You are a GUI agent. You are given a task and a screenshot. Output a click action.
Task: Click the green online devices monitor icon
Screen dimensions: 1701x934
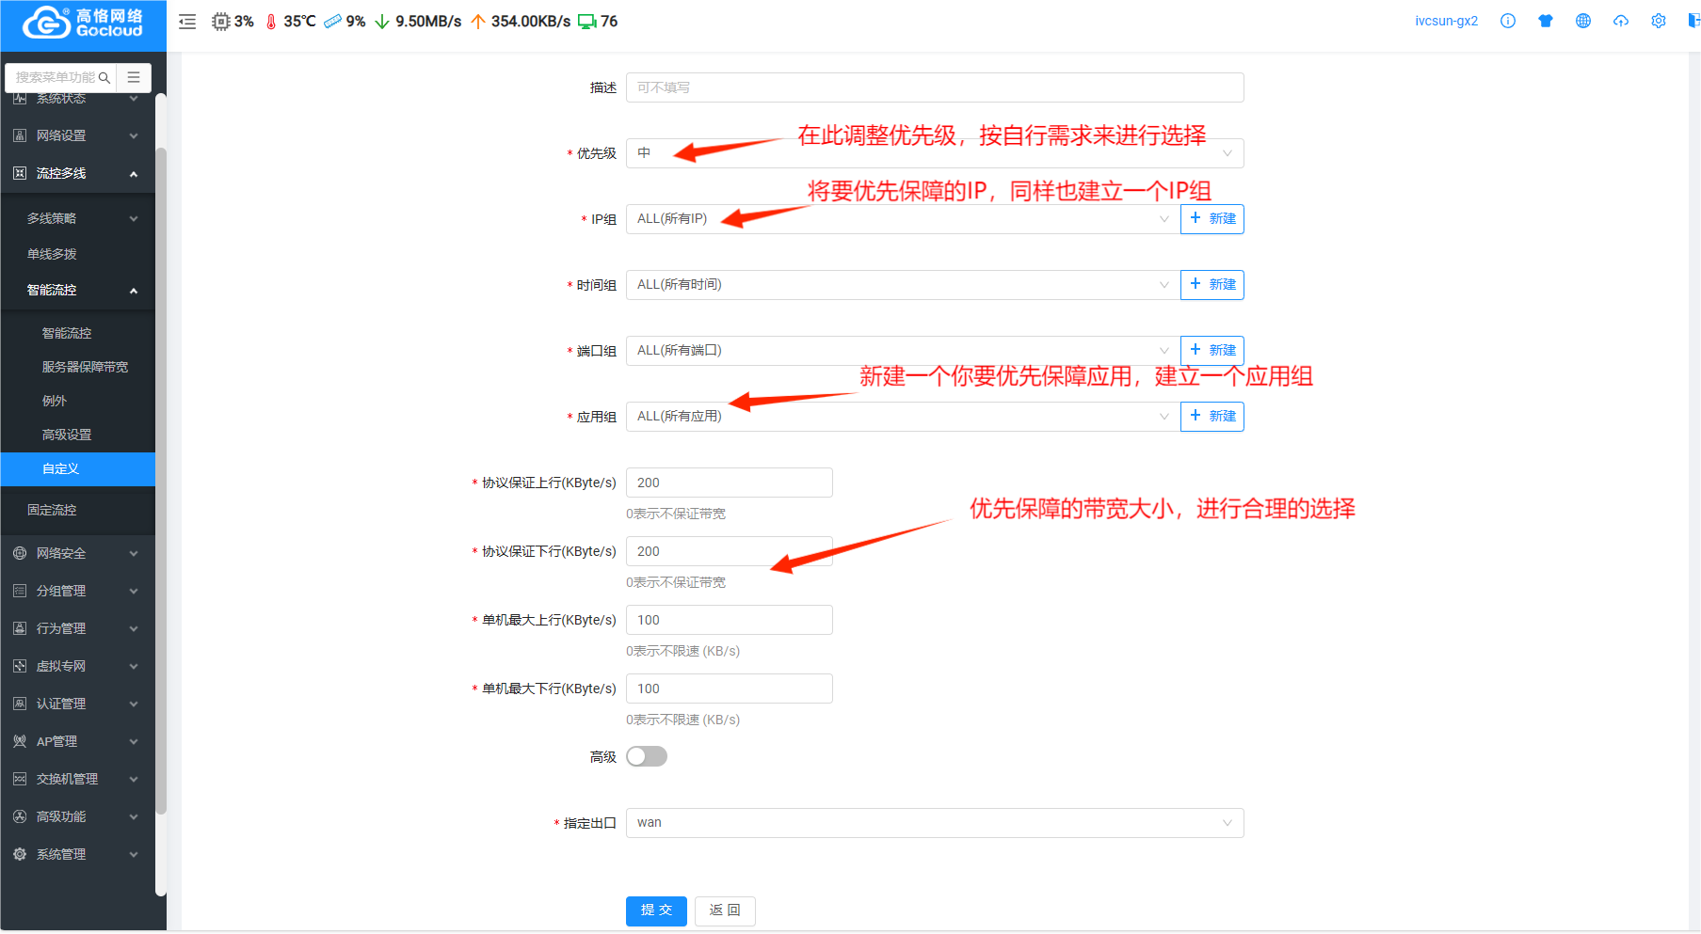(x=587, y=22)
